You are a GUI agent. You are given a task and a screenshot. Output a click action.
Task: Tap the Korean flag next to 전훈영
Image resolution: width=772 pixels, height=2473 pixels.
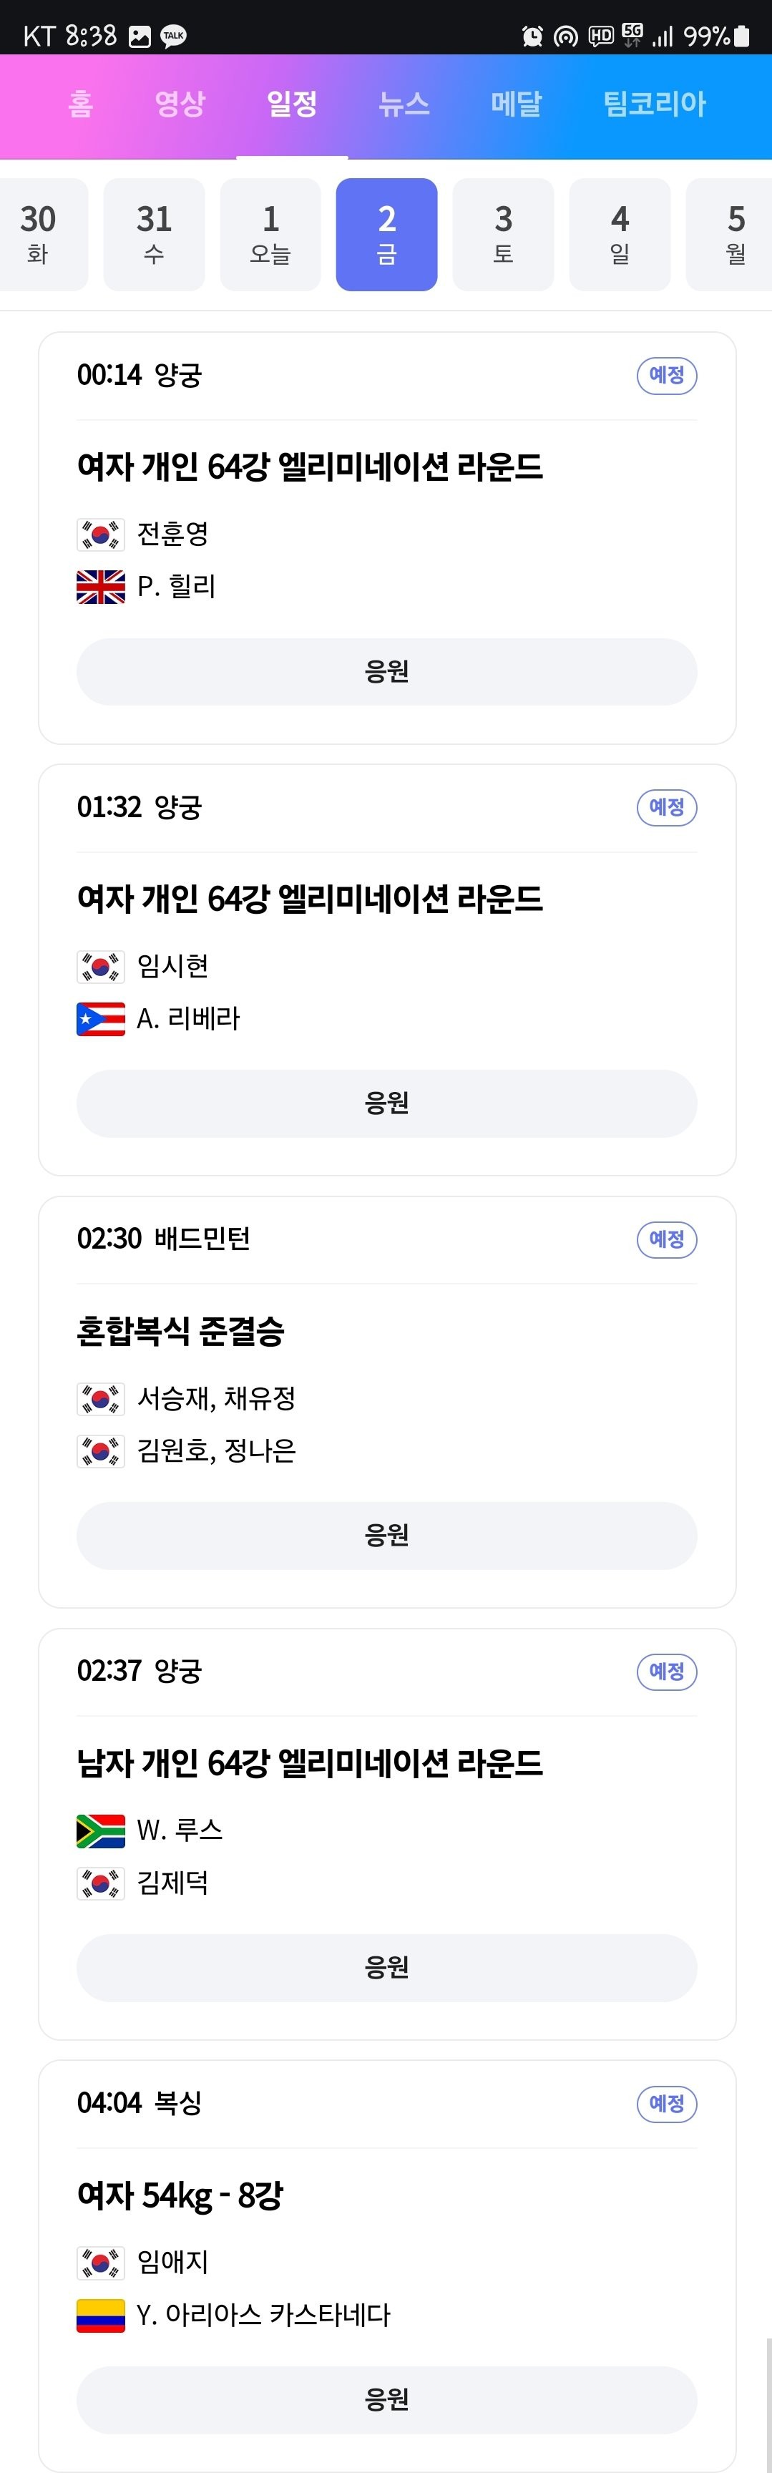tap(101, 535)
